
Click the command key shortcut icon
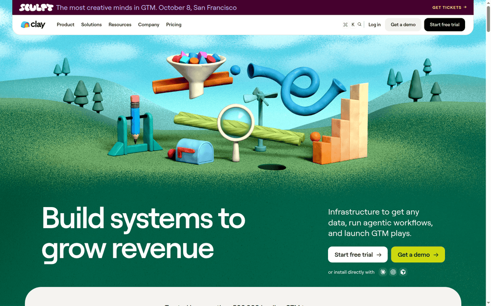(345, 25)
